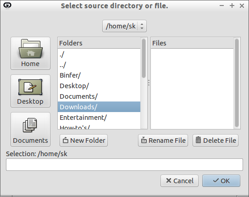
Task: Choose the ../ parent directory entry
Action: 99,65
